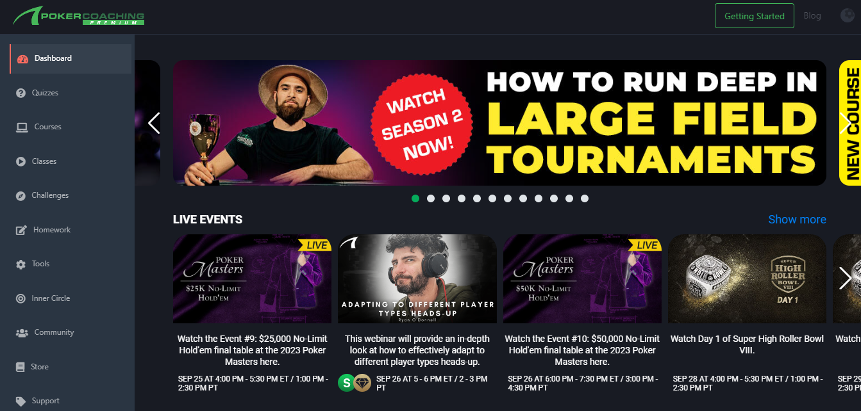Open the Store icon in sidebar
The height and width of the screenshot is (411, 861).
[20, 367]
